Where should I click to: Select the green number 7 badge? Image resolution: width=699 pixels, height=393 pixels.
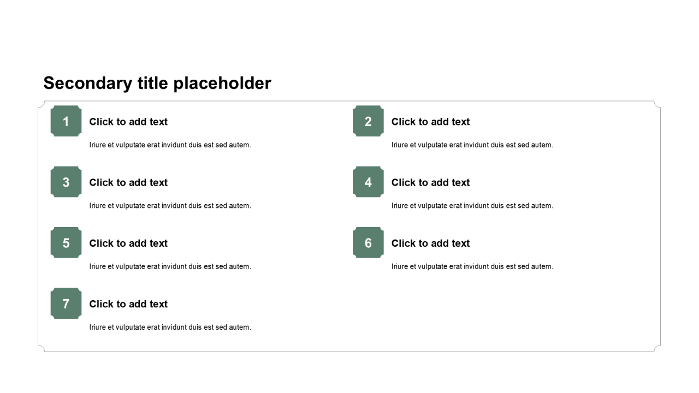point(66,303)
